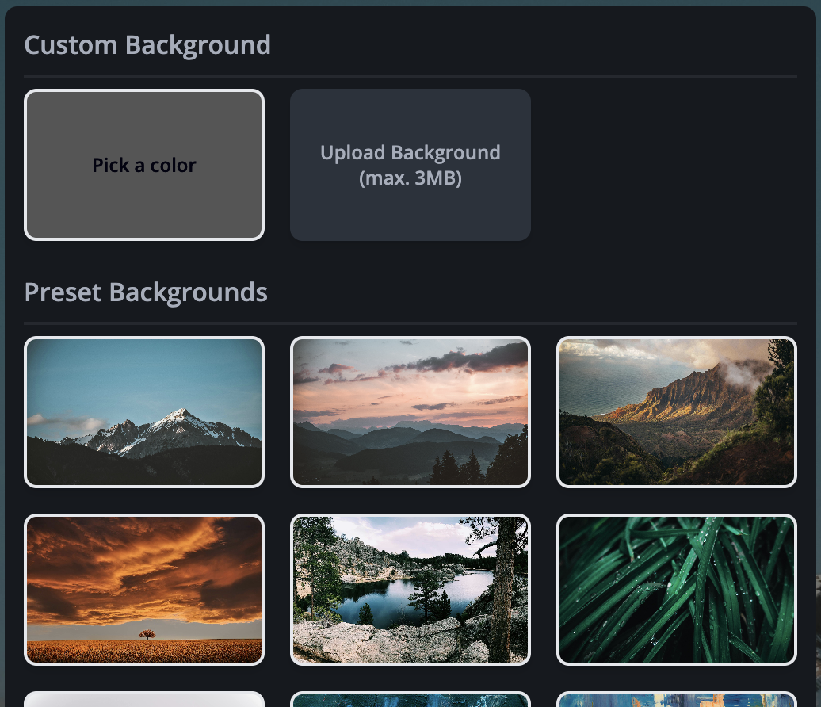Apply the pink sunset clouds over mountains preset
The image size is (821, 707).
point(410,411)
